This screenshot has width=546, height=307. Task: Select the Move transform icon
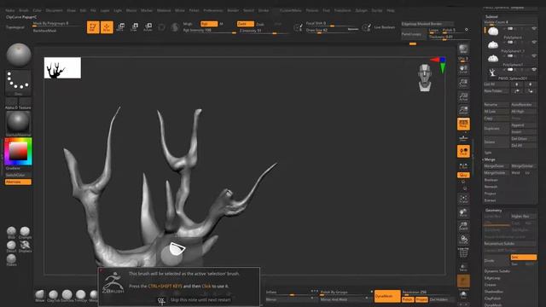[x=121, y=27]
